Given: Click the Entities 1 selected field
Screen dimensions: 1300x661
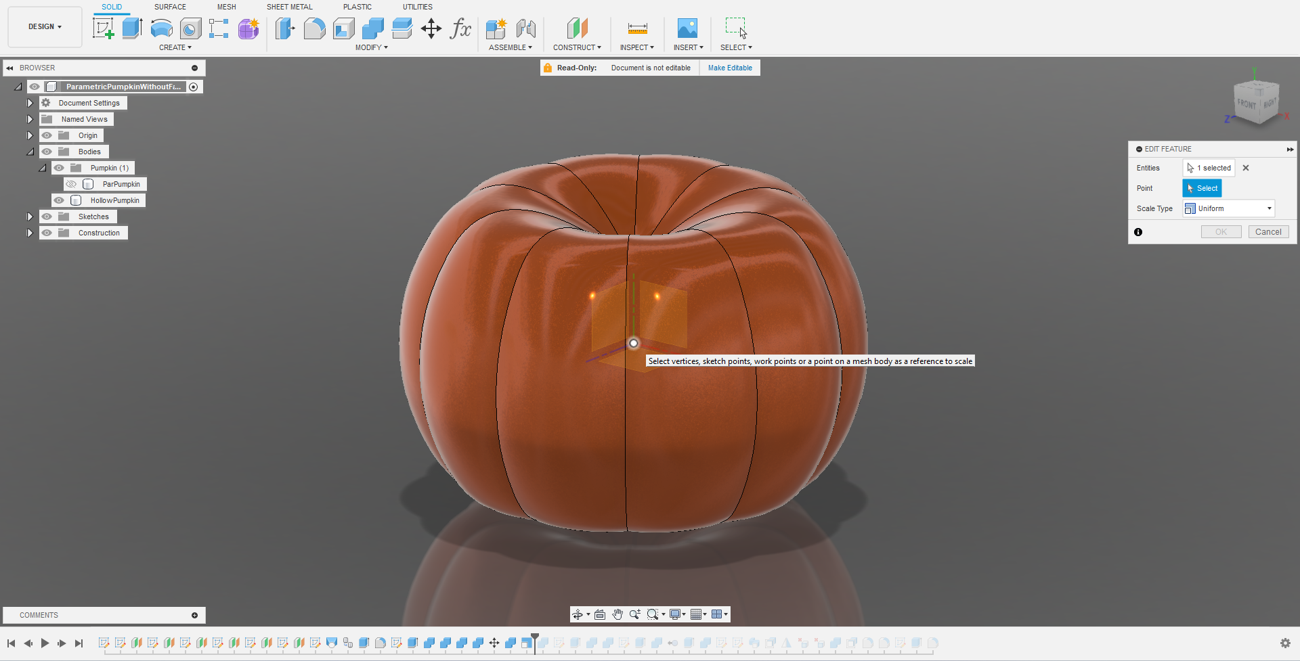Looking at the screenshot, I should tap(1209, 168).
